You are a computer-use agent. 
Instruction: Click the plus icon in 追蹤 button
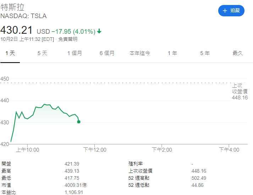point(225,11)
